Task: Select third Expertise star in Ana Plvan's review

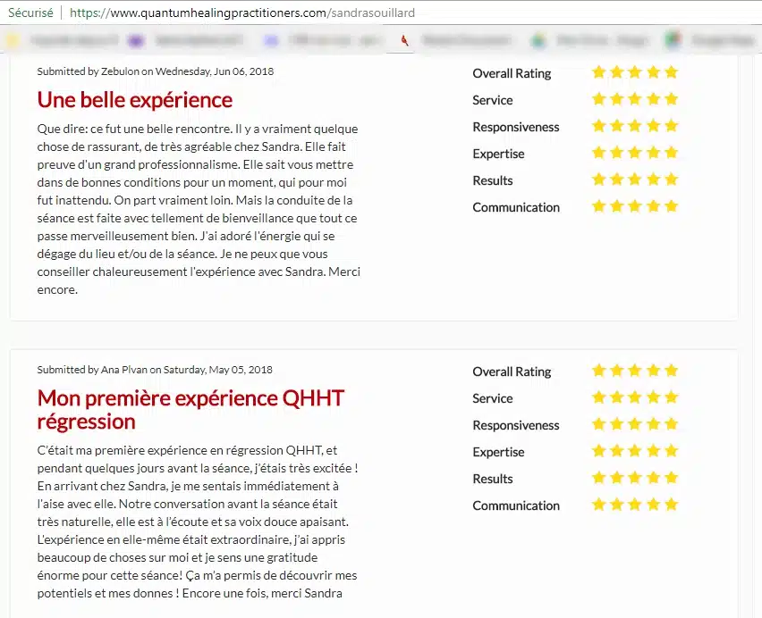Action: point(635,451)
